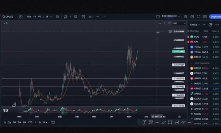Screen dimensions: 221x133
Task: Click the Опубликовать button
Action: tap(215, 17)
